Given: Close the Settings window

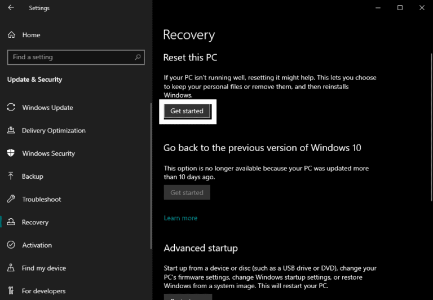Looking at the screenshot, I should [x=422, y=8].
